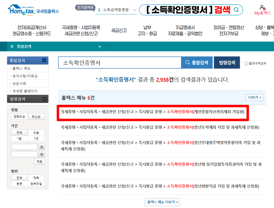Screen dimensions: 274x208
Task: Click inside the 소득확인증명서 search input field
Action: [120, 62]
